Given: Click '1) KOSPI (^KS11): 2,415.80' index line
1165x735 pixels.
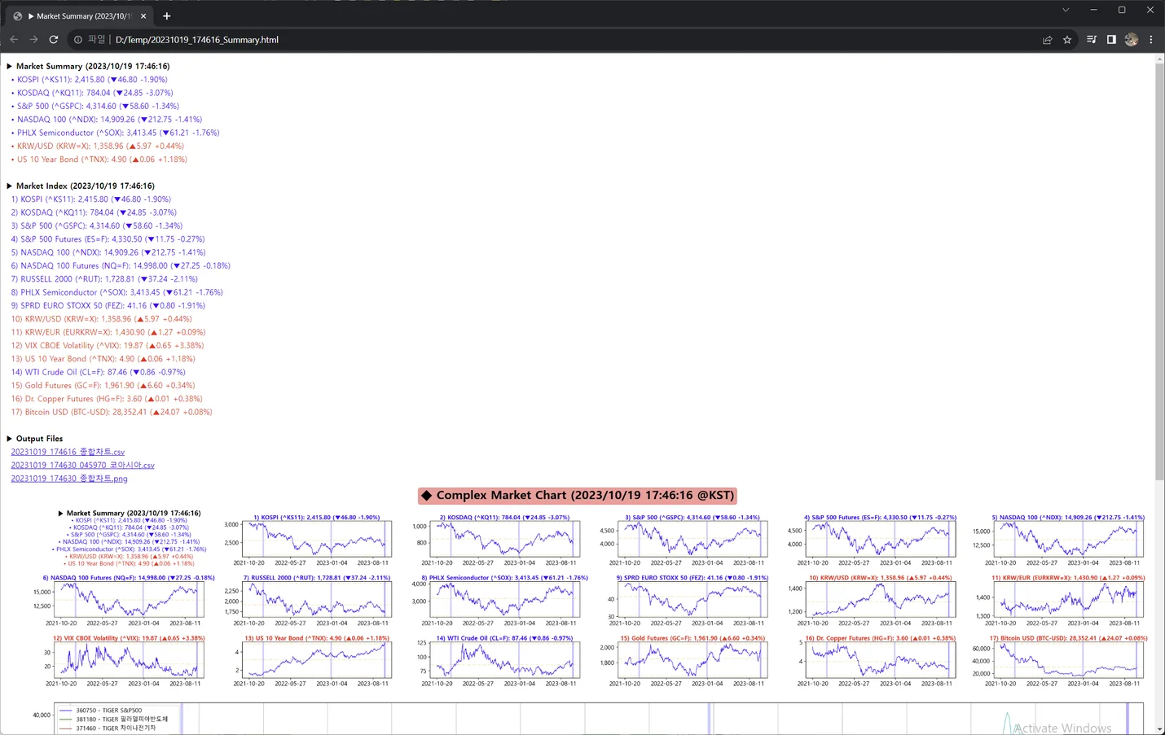Looking at the screenshot, I should tap(91, 199).
